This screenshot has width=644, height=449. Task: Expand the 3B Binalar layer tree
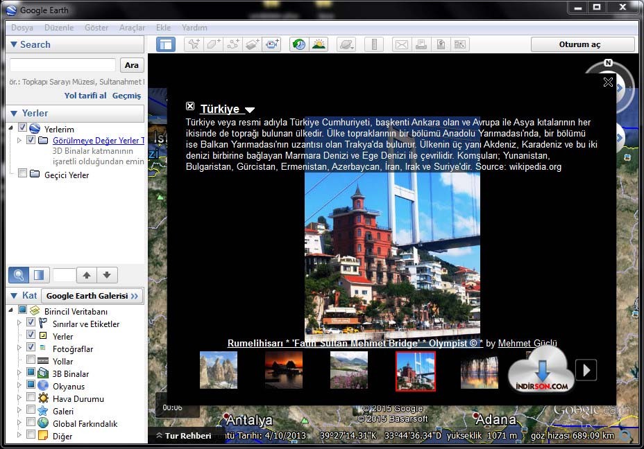coord(19,373)
